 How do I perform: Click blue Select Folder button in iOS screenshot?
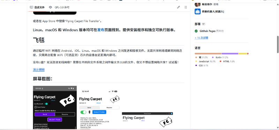point(99,112)
